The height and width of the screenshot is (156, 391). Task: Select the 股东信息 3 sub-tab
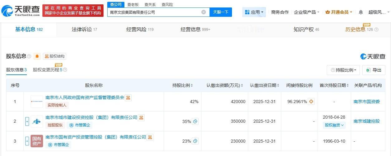click(17, 70)
